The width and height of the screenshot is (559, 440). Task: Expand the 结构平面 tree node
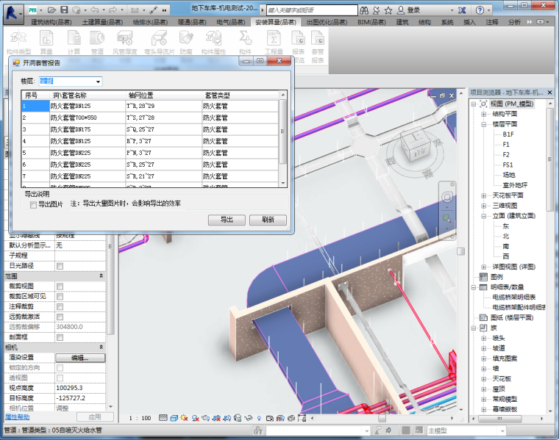click(x=484, y=114)
